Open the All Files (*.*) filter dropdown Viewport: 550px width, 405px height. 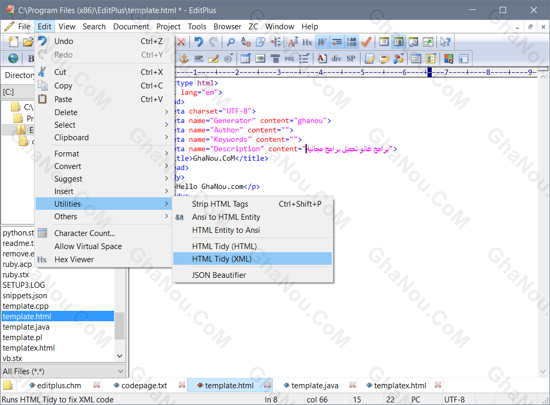63,372
